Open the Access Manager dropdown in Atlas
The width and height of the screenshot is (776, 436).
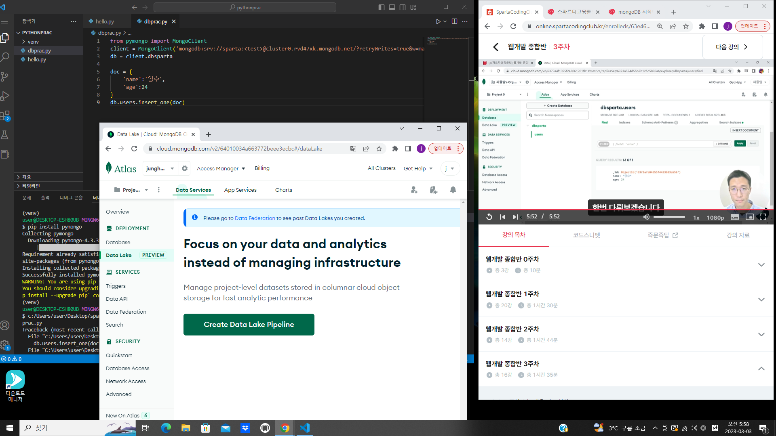[221, 168]
